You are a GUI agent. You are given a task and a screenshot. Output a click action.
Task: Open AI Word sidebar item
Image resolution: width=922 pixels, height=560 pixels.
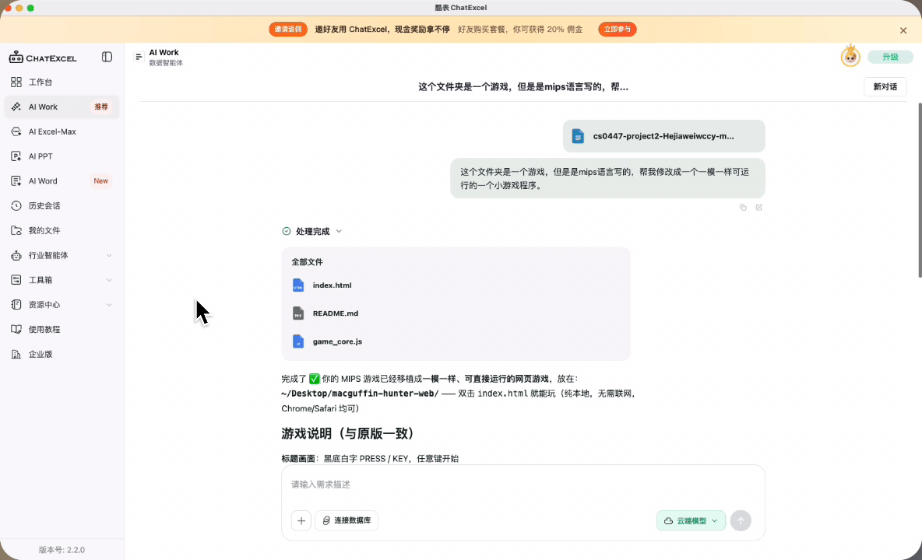pos(62,180)
